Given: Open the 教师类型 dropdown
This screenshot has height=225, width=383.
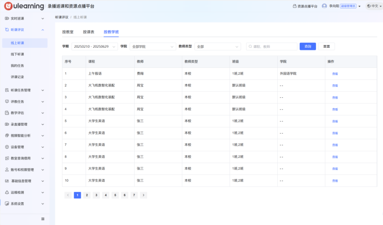Looking at the screenshot, I should point(217,46).
